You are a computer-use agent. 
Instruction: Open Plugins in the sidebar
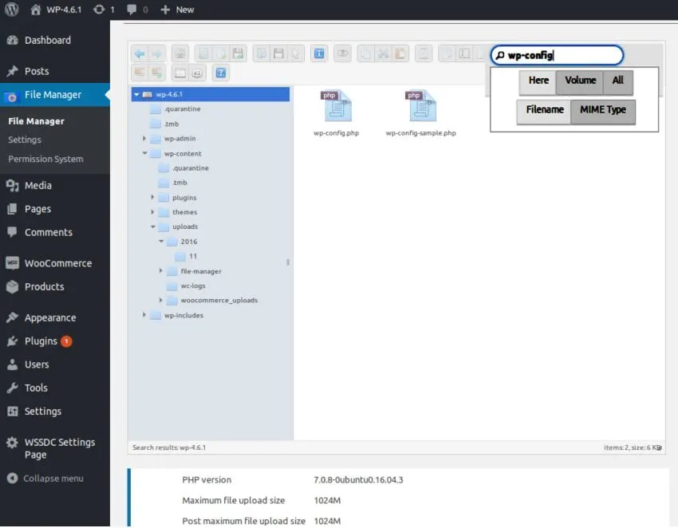click(55, 341)
